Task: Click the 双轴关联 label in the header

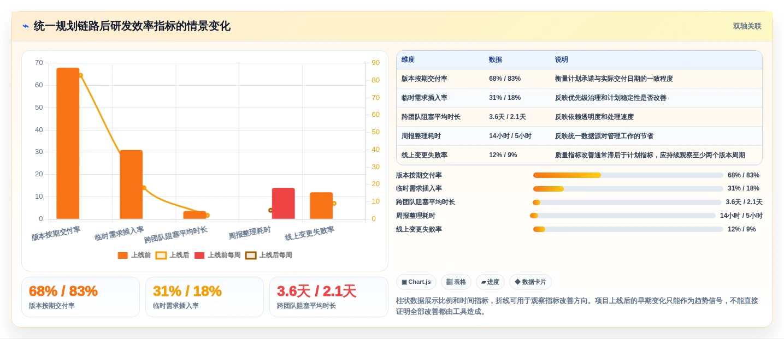Action: (747, 26)
